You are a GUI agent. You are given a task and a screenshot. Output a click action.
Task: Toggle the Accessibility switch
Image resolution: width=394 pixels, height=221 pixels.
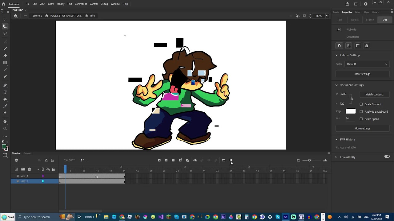[x=387, y=157]
